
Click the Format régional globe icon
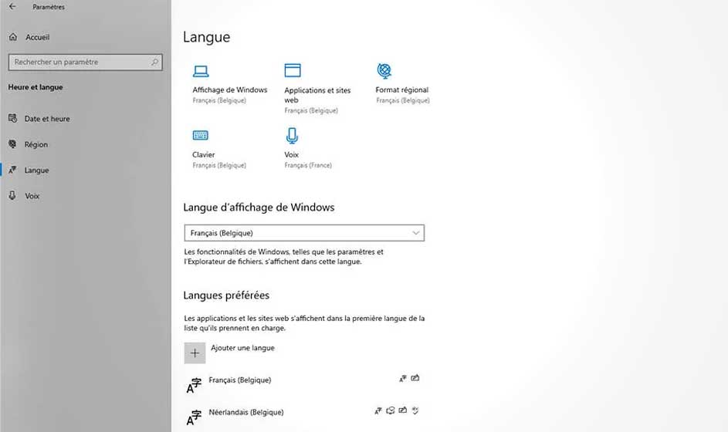384,70
